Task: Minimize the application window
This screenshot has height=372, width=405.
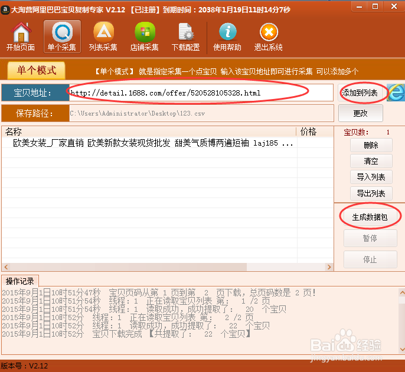Action: (x=360, y=6)
